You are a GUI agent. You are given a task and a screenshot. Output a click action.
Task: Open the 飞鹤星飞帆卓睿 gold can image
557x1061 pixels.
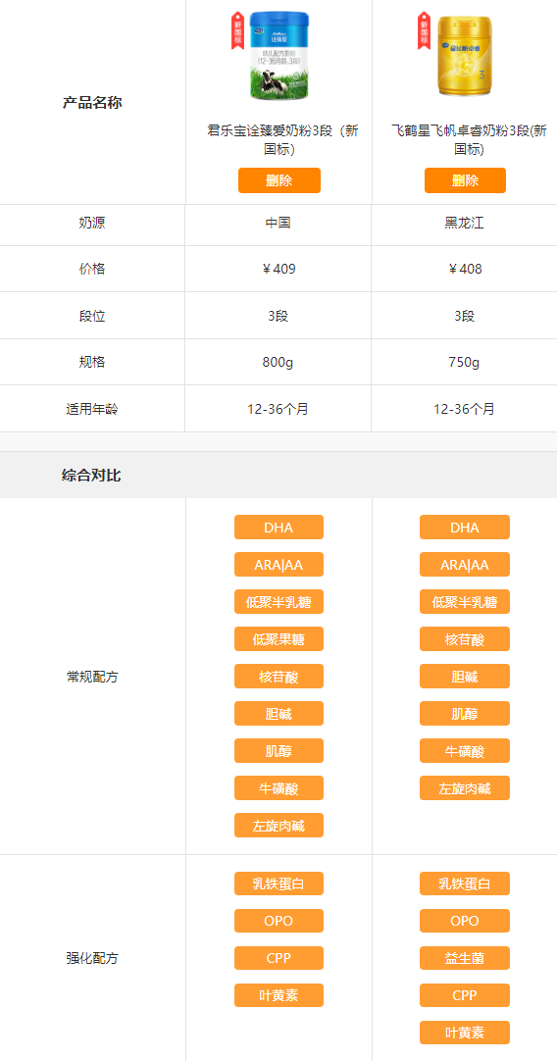point(465,56)
